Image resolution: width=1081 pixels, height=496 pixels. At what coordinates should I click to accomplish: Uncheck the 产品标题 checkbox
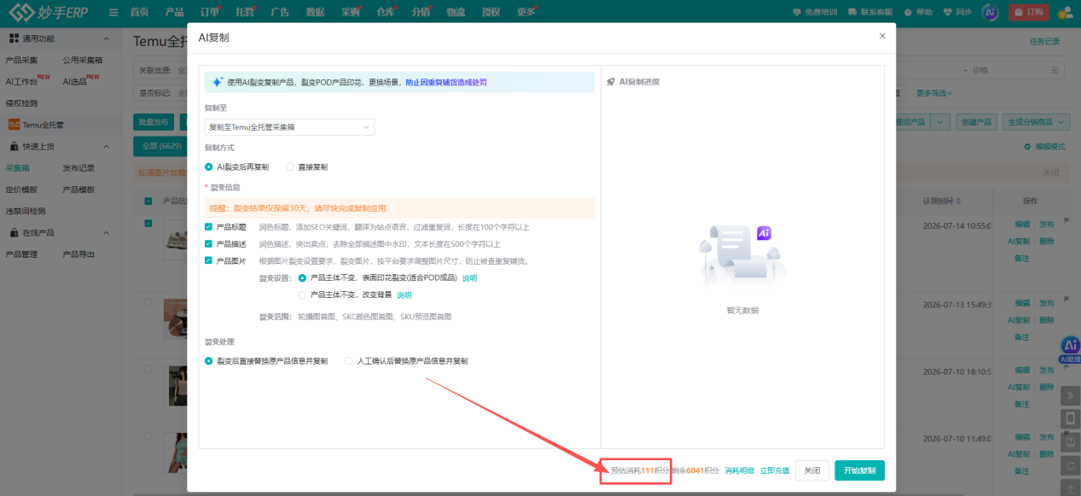point(209,227)
